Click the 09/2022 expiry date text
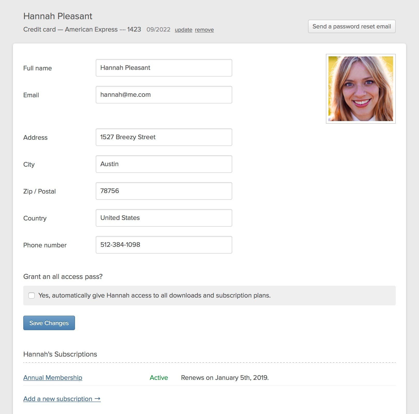 (158, 29)
